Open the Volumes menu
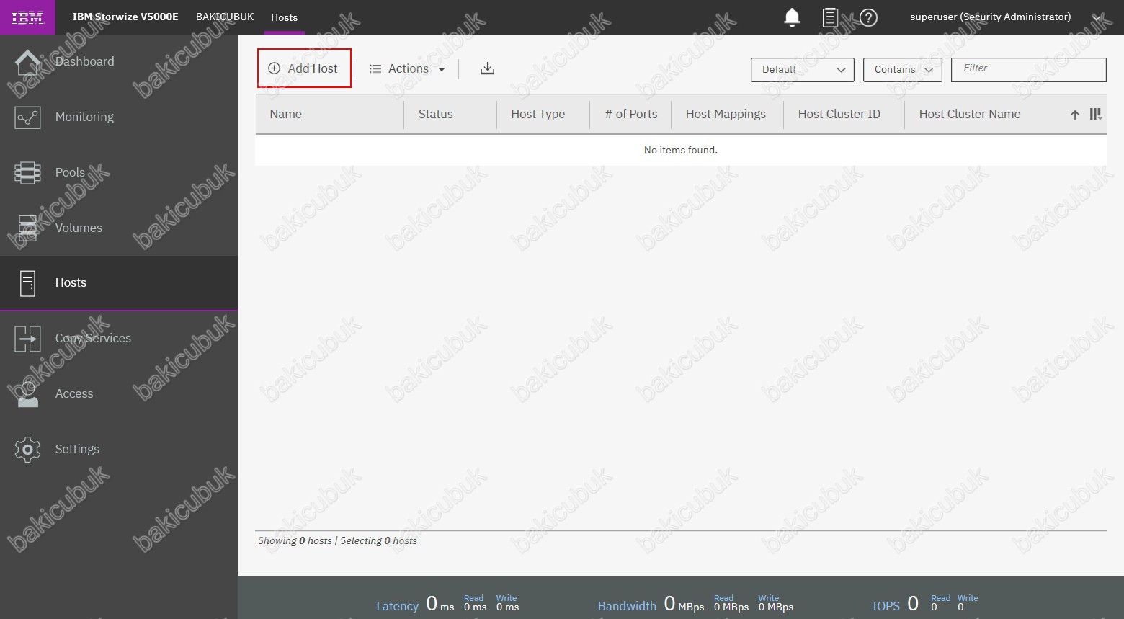The image size is (1124, 619). (x=79, y=228)
